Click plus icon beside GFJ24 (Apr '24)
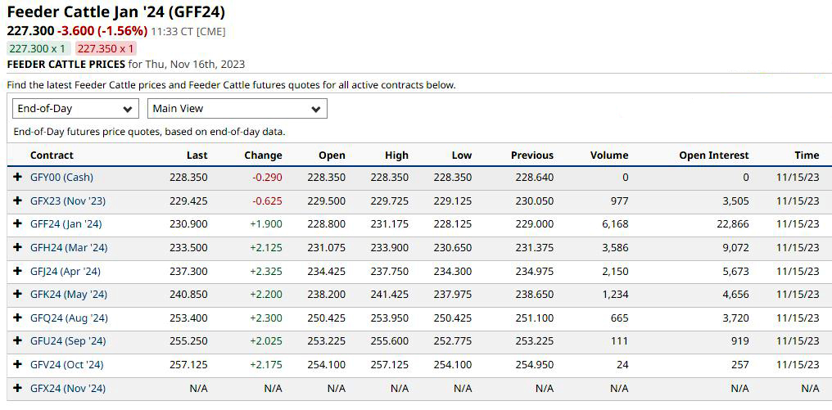This screenshot has width=832, height=410. pyautogui.click(x=17, y=271)
